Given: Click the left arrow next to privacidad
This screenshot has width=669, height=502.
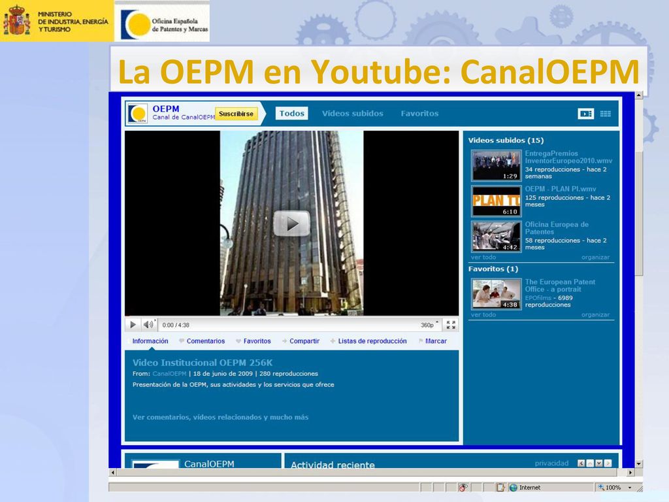Looking at the screenshot, I should [x=581, y=463].
